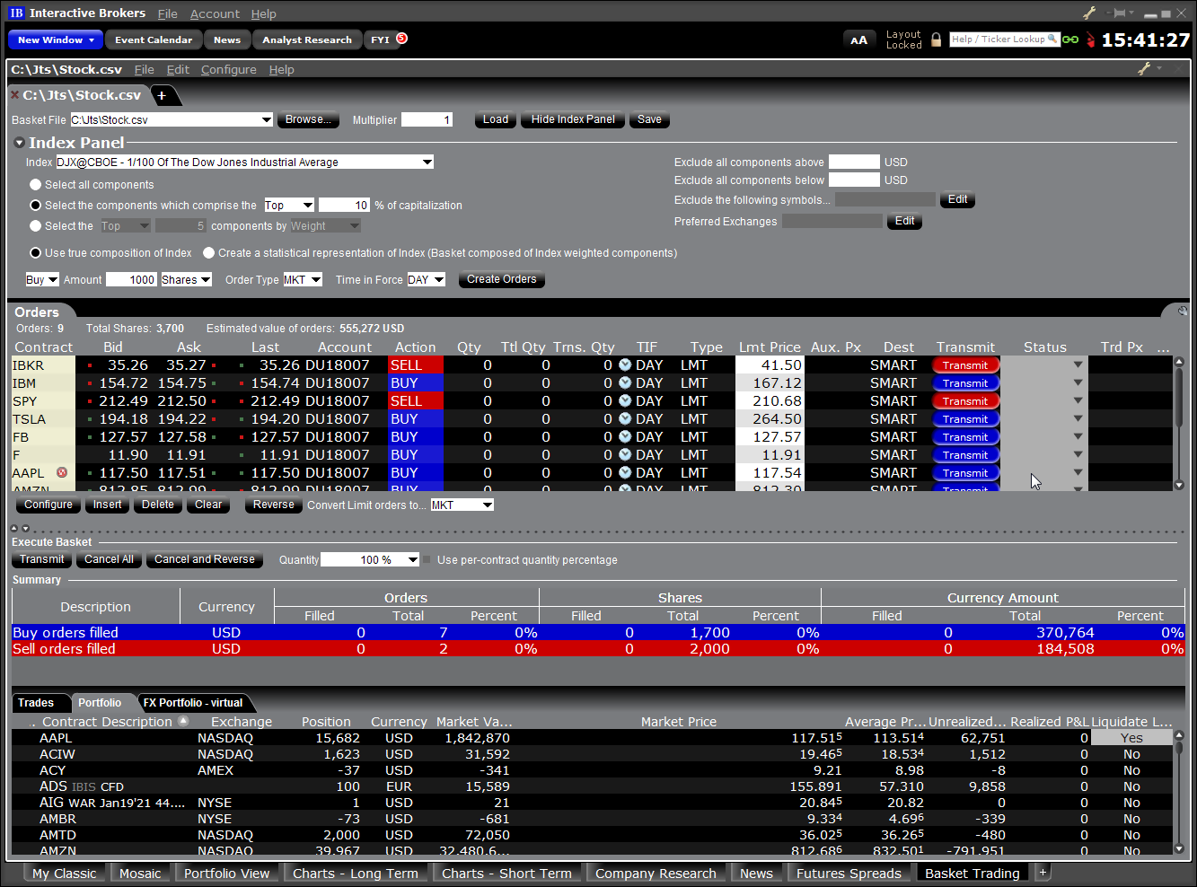Click the red bucket alert icon beside the clock
Viewport: 1197px width, 887px height.
1091,40
